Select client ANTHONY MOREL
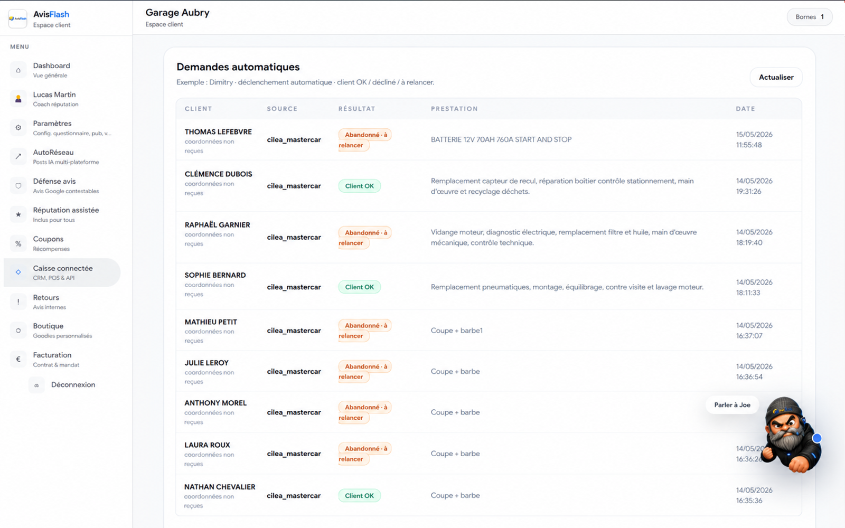The image size is (845, 528). (x=215, y=403)
